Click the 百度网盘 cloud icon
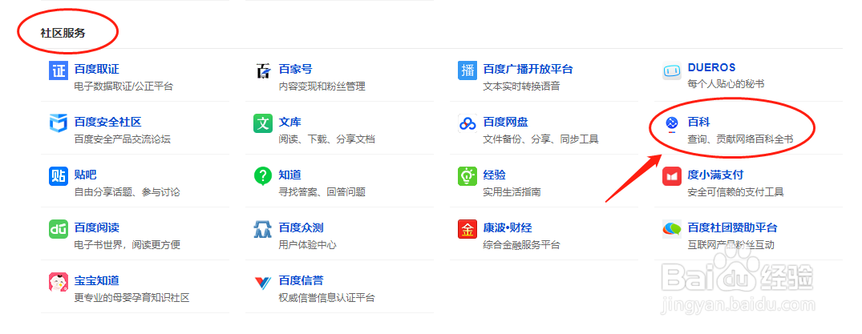Screen dimensions: 862x334 [467, 123]
